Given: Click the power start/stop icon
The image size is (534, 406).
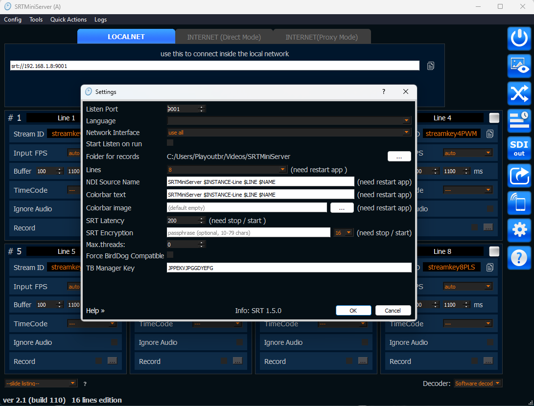Looking at the screenshot, I should pyautogui.click(x=519, y=39).
